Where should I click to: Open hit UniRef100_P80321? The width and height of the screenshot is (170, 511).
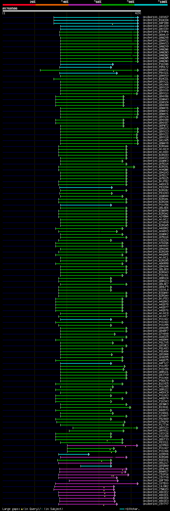156,73
